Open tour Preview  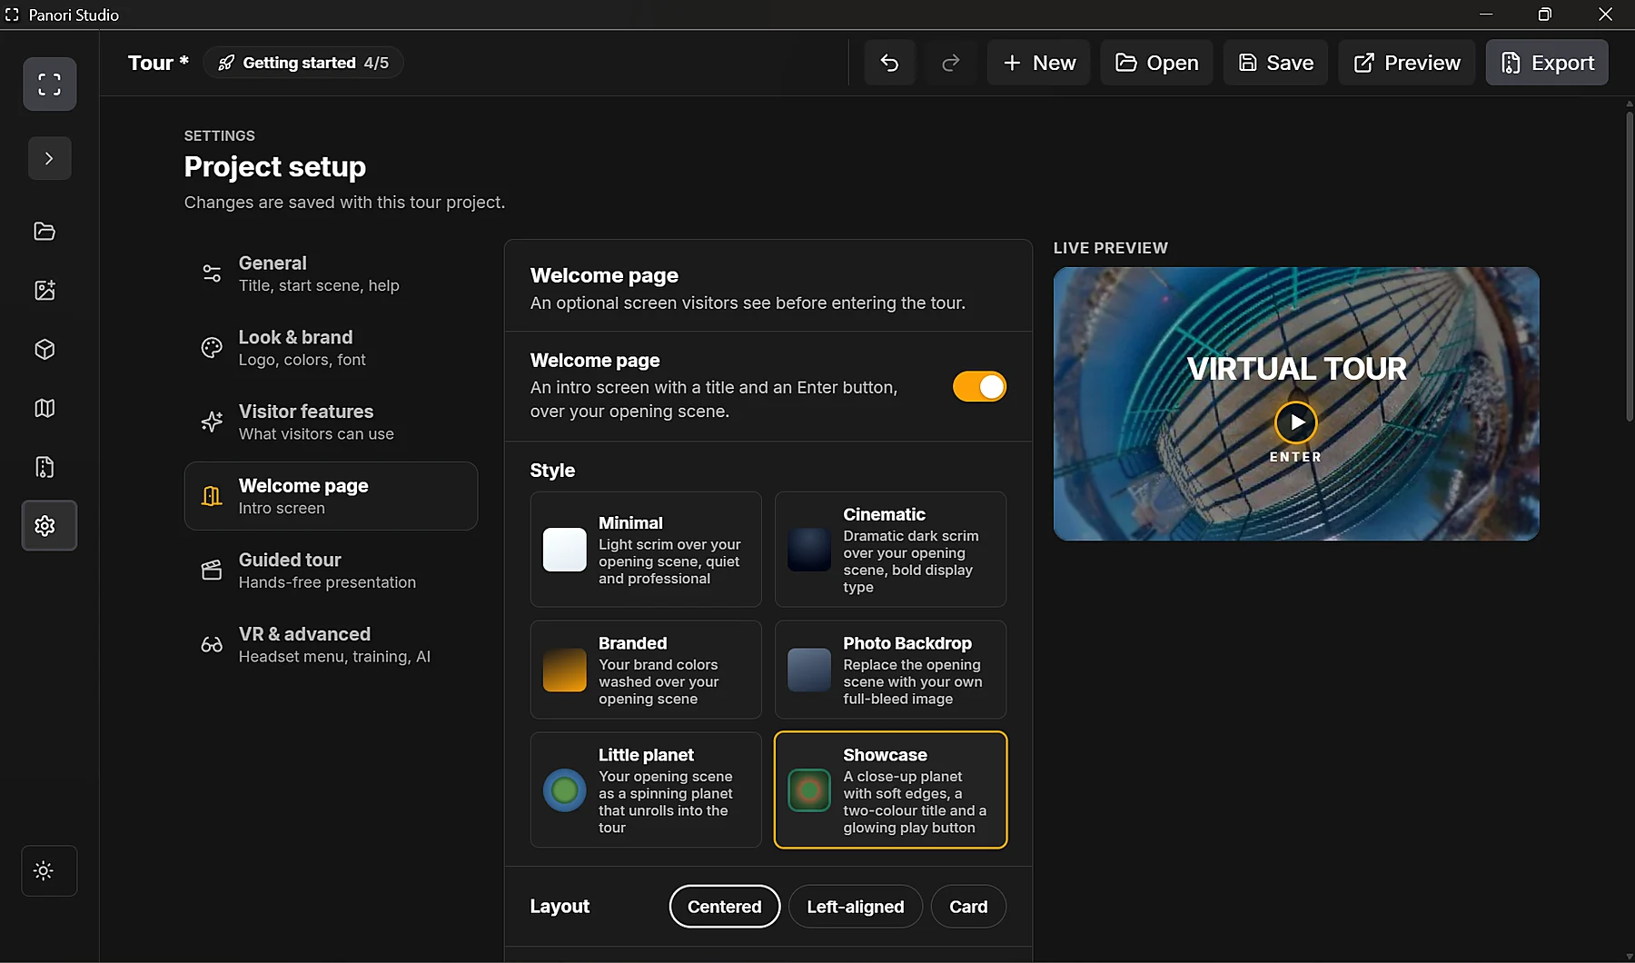pyautogui.click(x=1407, y=63)
